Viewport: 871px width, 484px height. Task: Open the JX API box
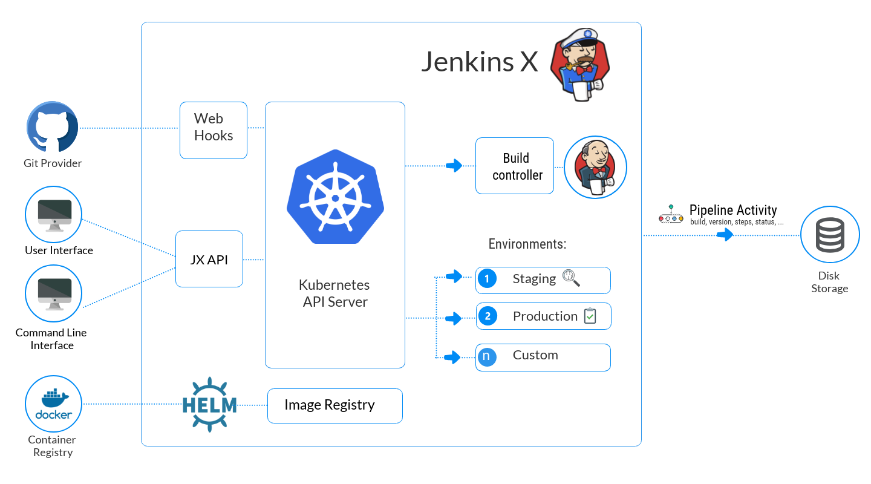(209, 259)
